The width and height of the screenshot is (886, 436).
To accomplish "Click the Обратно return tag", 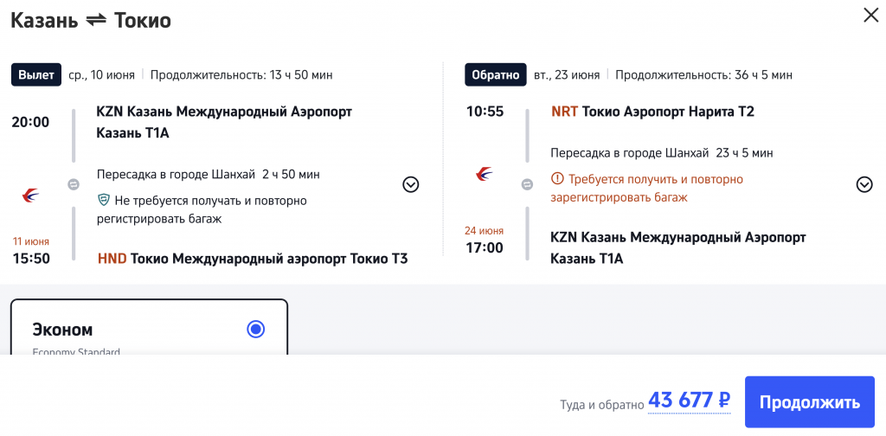I will 496,74.
